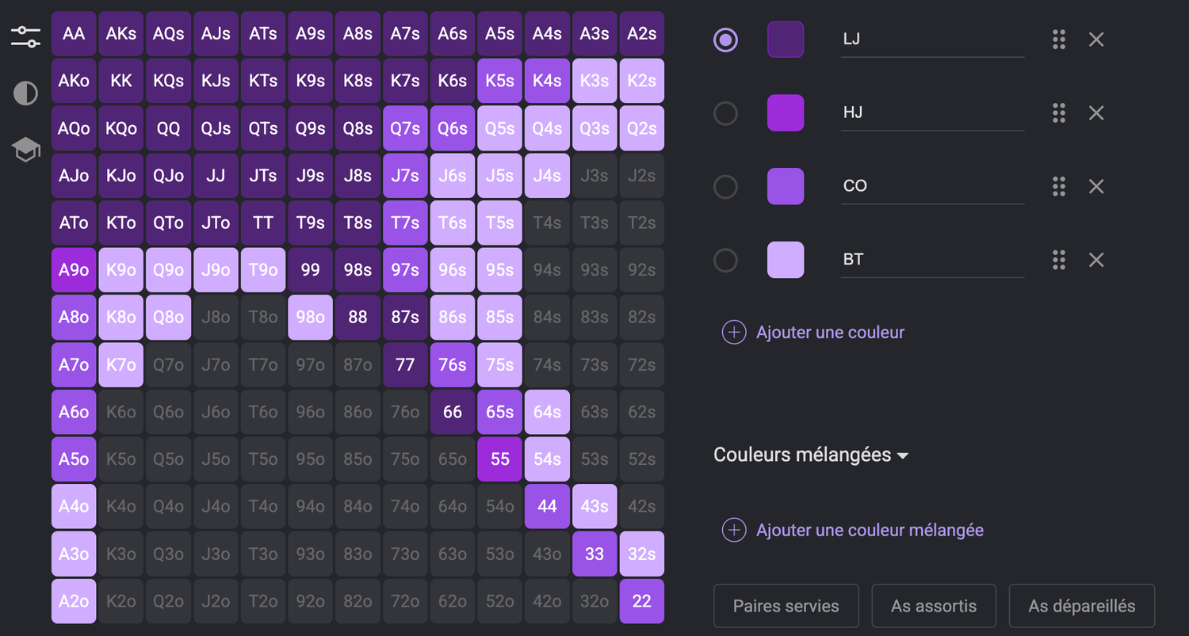The image size is (1189, 636).
Task: Toggle the 72o cell in the grid
Action: pyautogui.click(x=405, y=601)
